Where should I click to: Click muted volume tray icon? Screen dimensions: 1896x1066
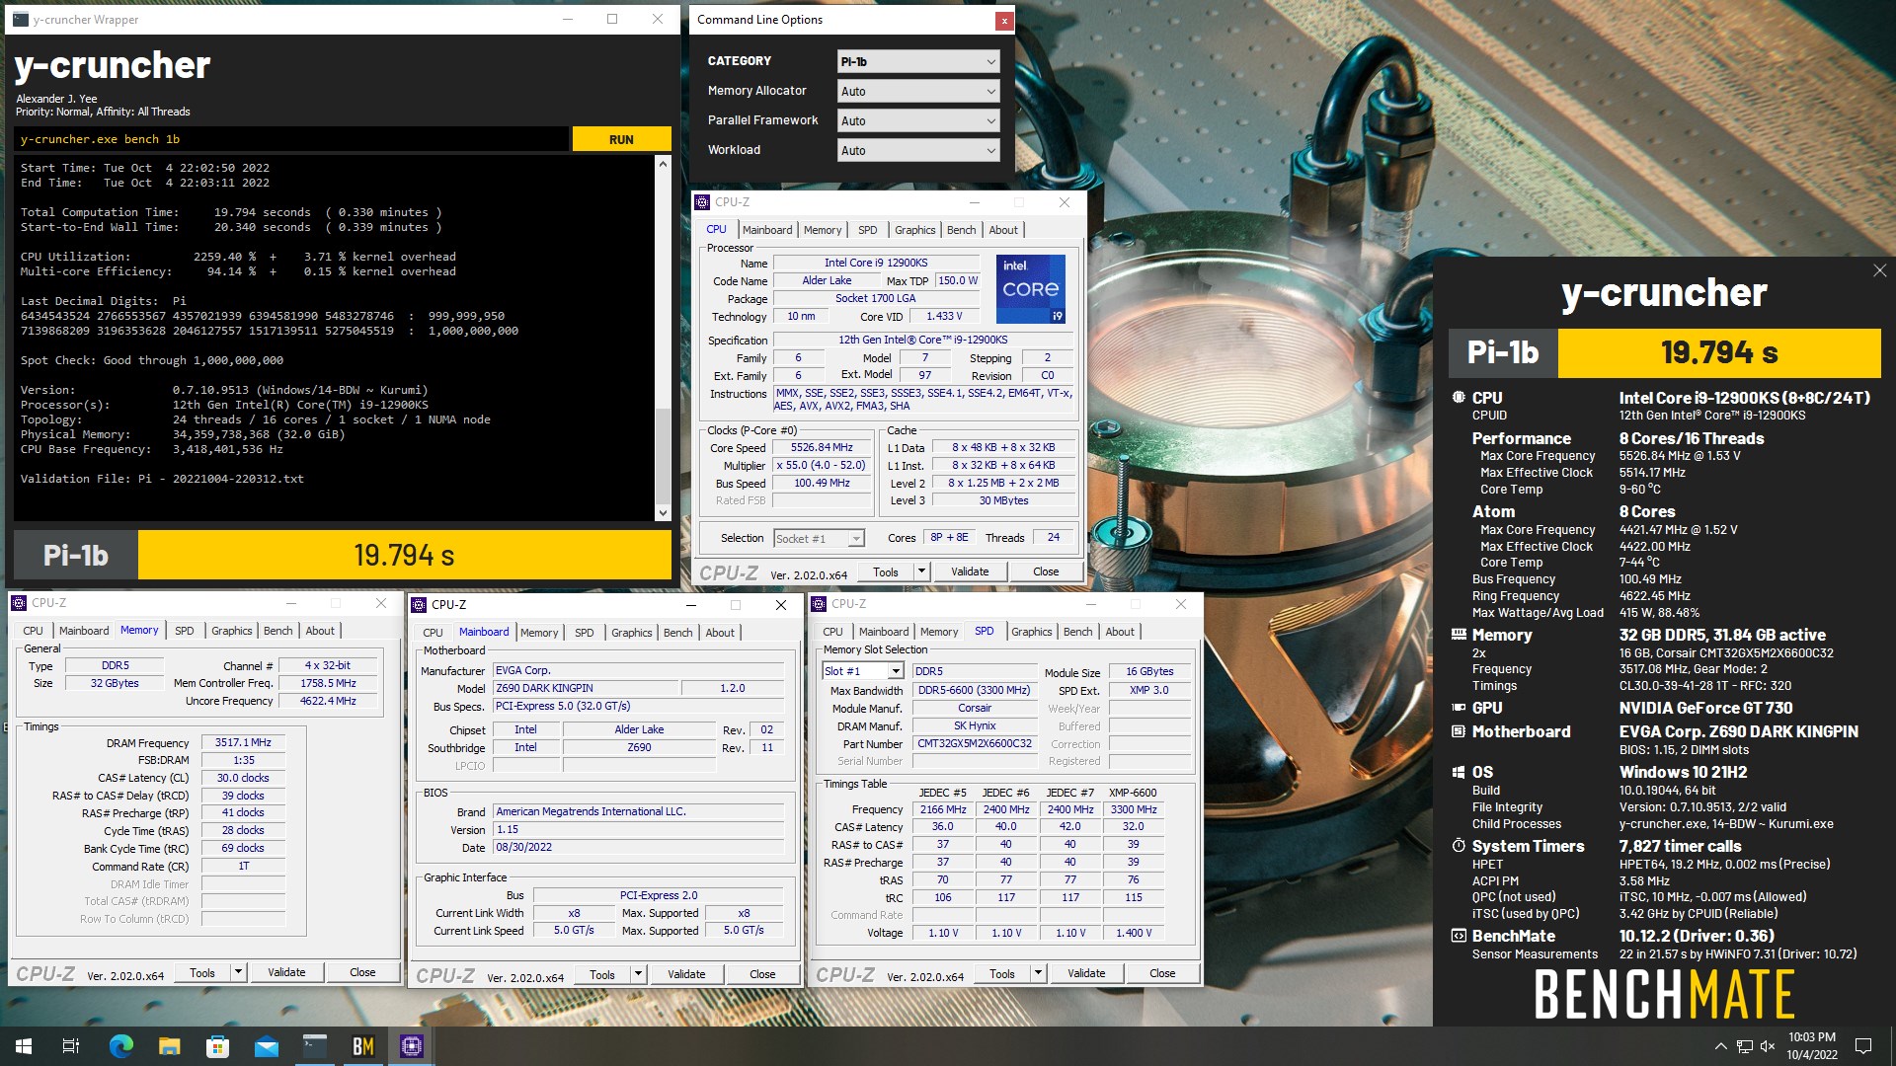pos(1768,1046)
